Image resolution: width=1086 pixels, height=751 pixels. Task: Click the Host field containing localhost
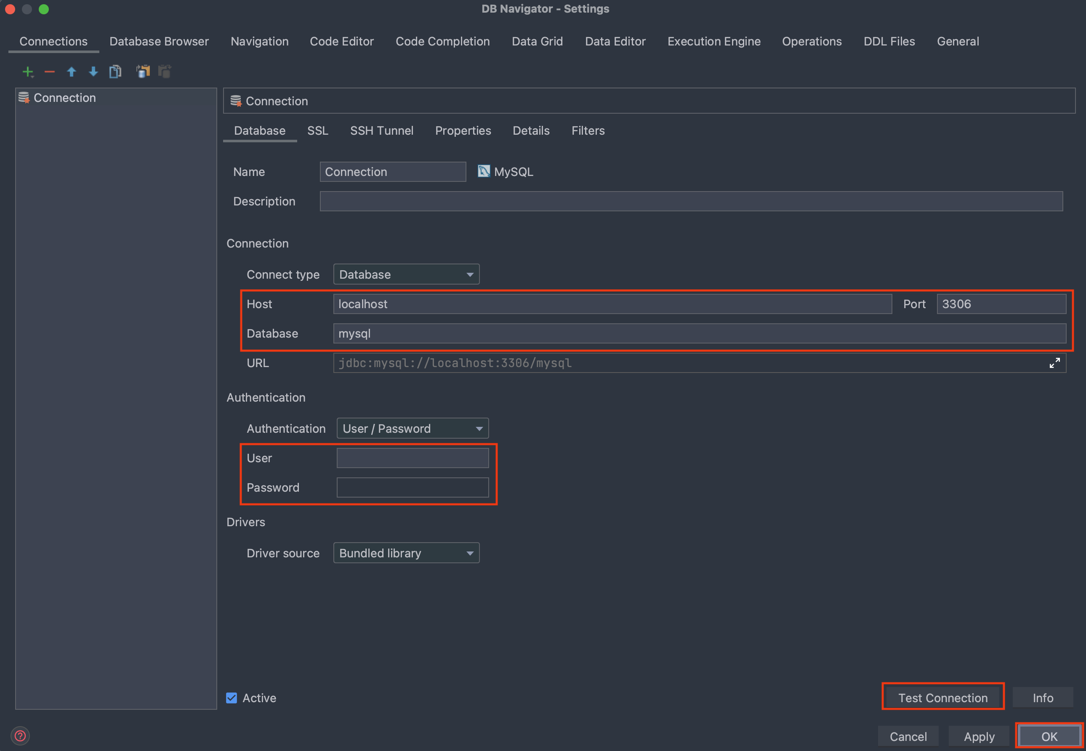click(x=612, y=304)
